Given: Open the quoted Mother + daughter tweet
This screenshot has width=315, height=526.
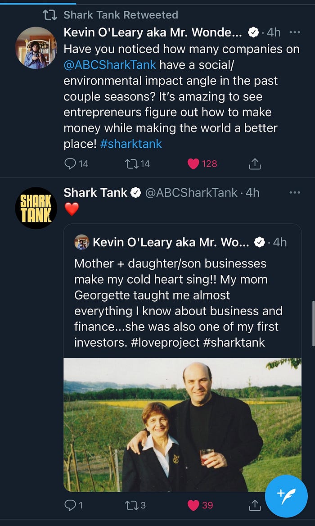Looking at the screenshot, I should (x=182, y=303).
